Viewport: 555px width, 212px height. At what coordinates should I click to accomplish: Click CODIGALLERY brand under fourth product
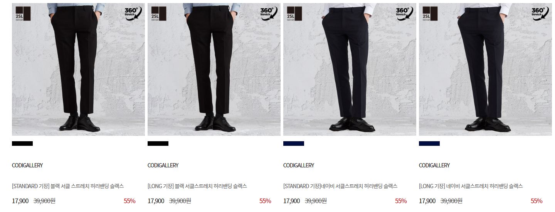434,165
